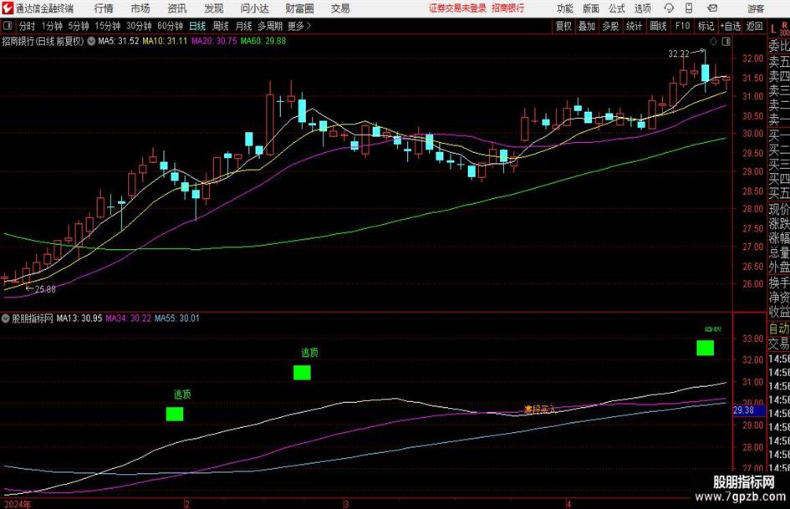Viewport: 790px width, 509px height.
Task: Click the MA20: 30.75 indicator value
Action: pyautogui.click(x=214, y=41)
